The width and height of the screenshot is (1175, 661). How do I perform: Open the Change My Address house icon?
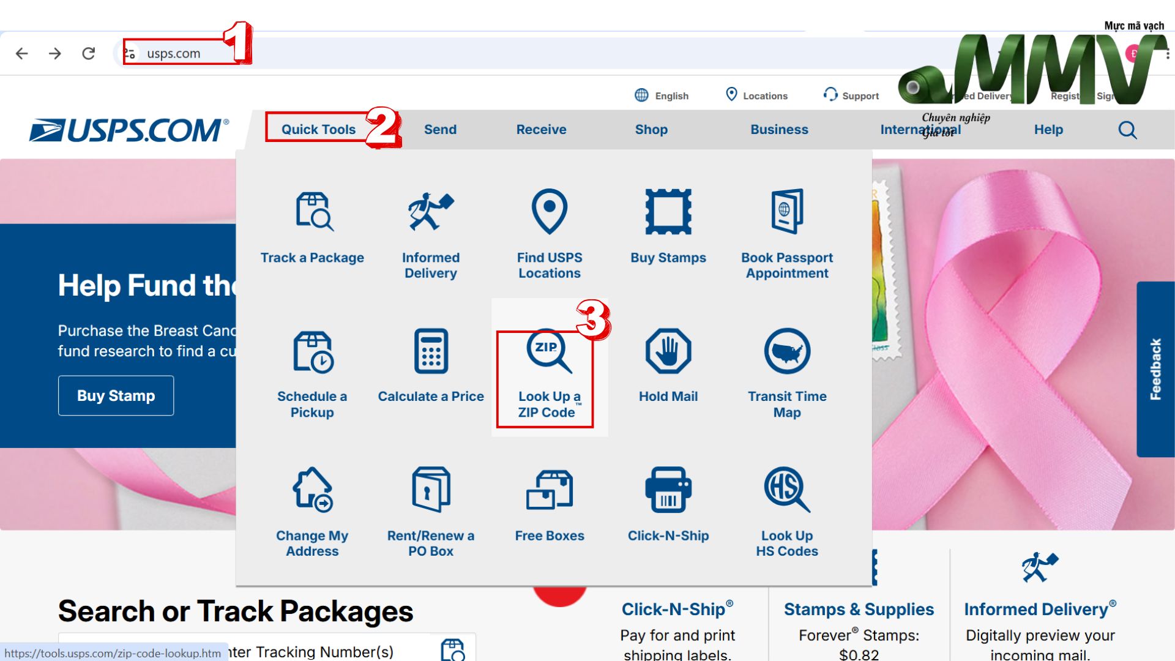coord(313,490)
